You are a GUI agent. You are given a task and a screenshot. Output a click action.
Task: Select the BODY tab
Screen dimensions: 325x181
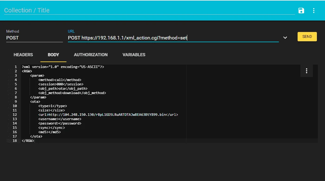pyautogui.click(x=53, y=55)
